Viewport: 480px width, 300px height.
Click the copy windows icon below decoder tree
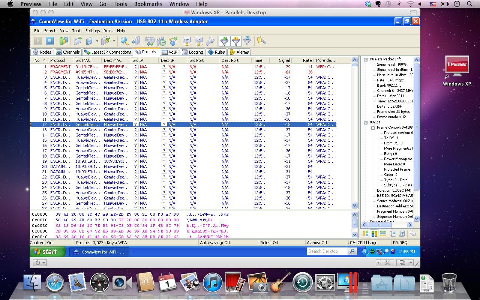412,234
